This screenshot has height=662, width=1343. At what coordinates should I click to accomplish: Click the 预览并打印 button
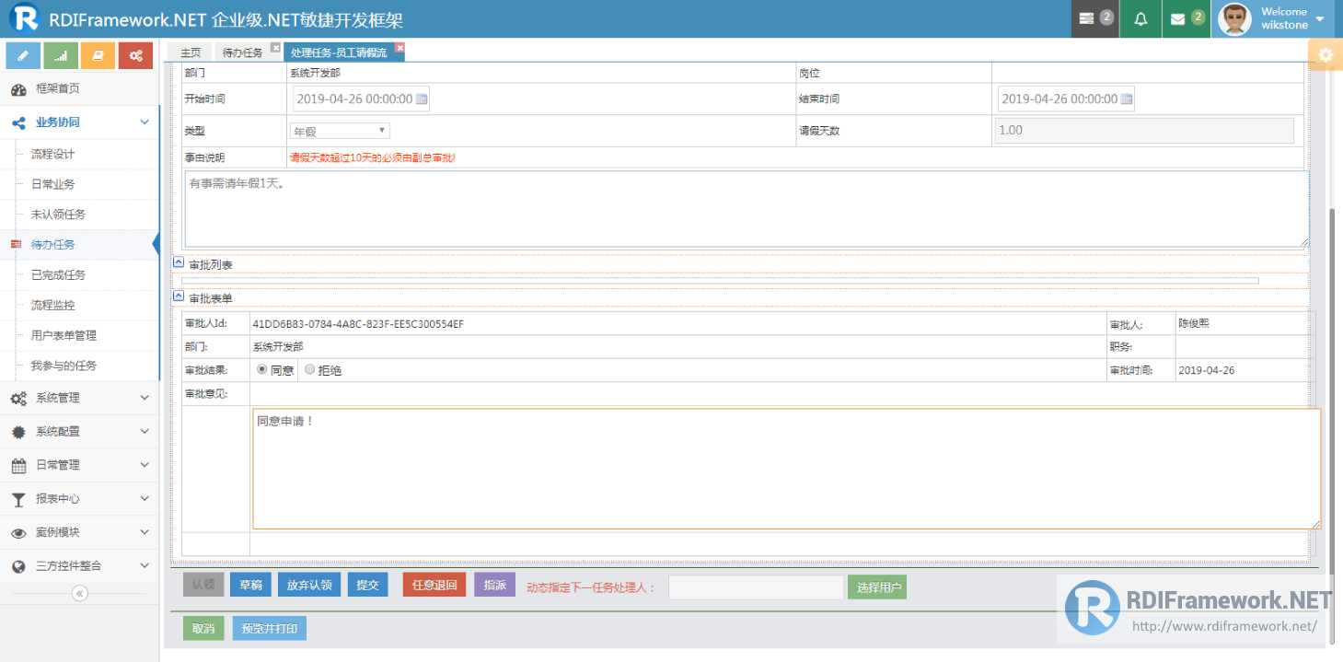tap(269, 628)
